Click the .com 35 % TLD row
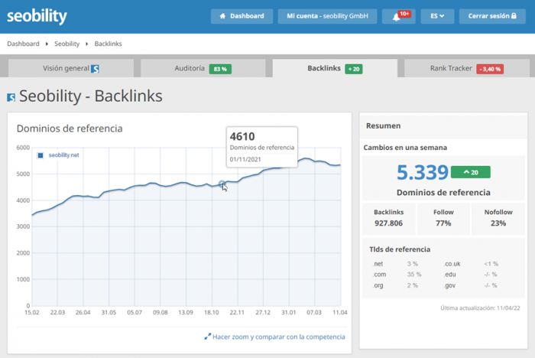The height and width of the screenshot is (358, 535). [x=397, y=275]
